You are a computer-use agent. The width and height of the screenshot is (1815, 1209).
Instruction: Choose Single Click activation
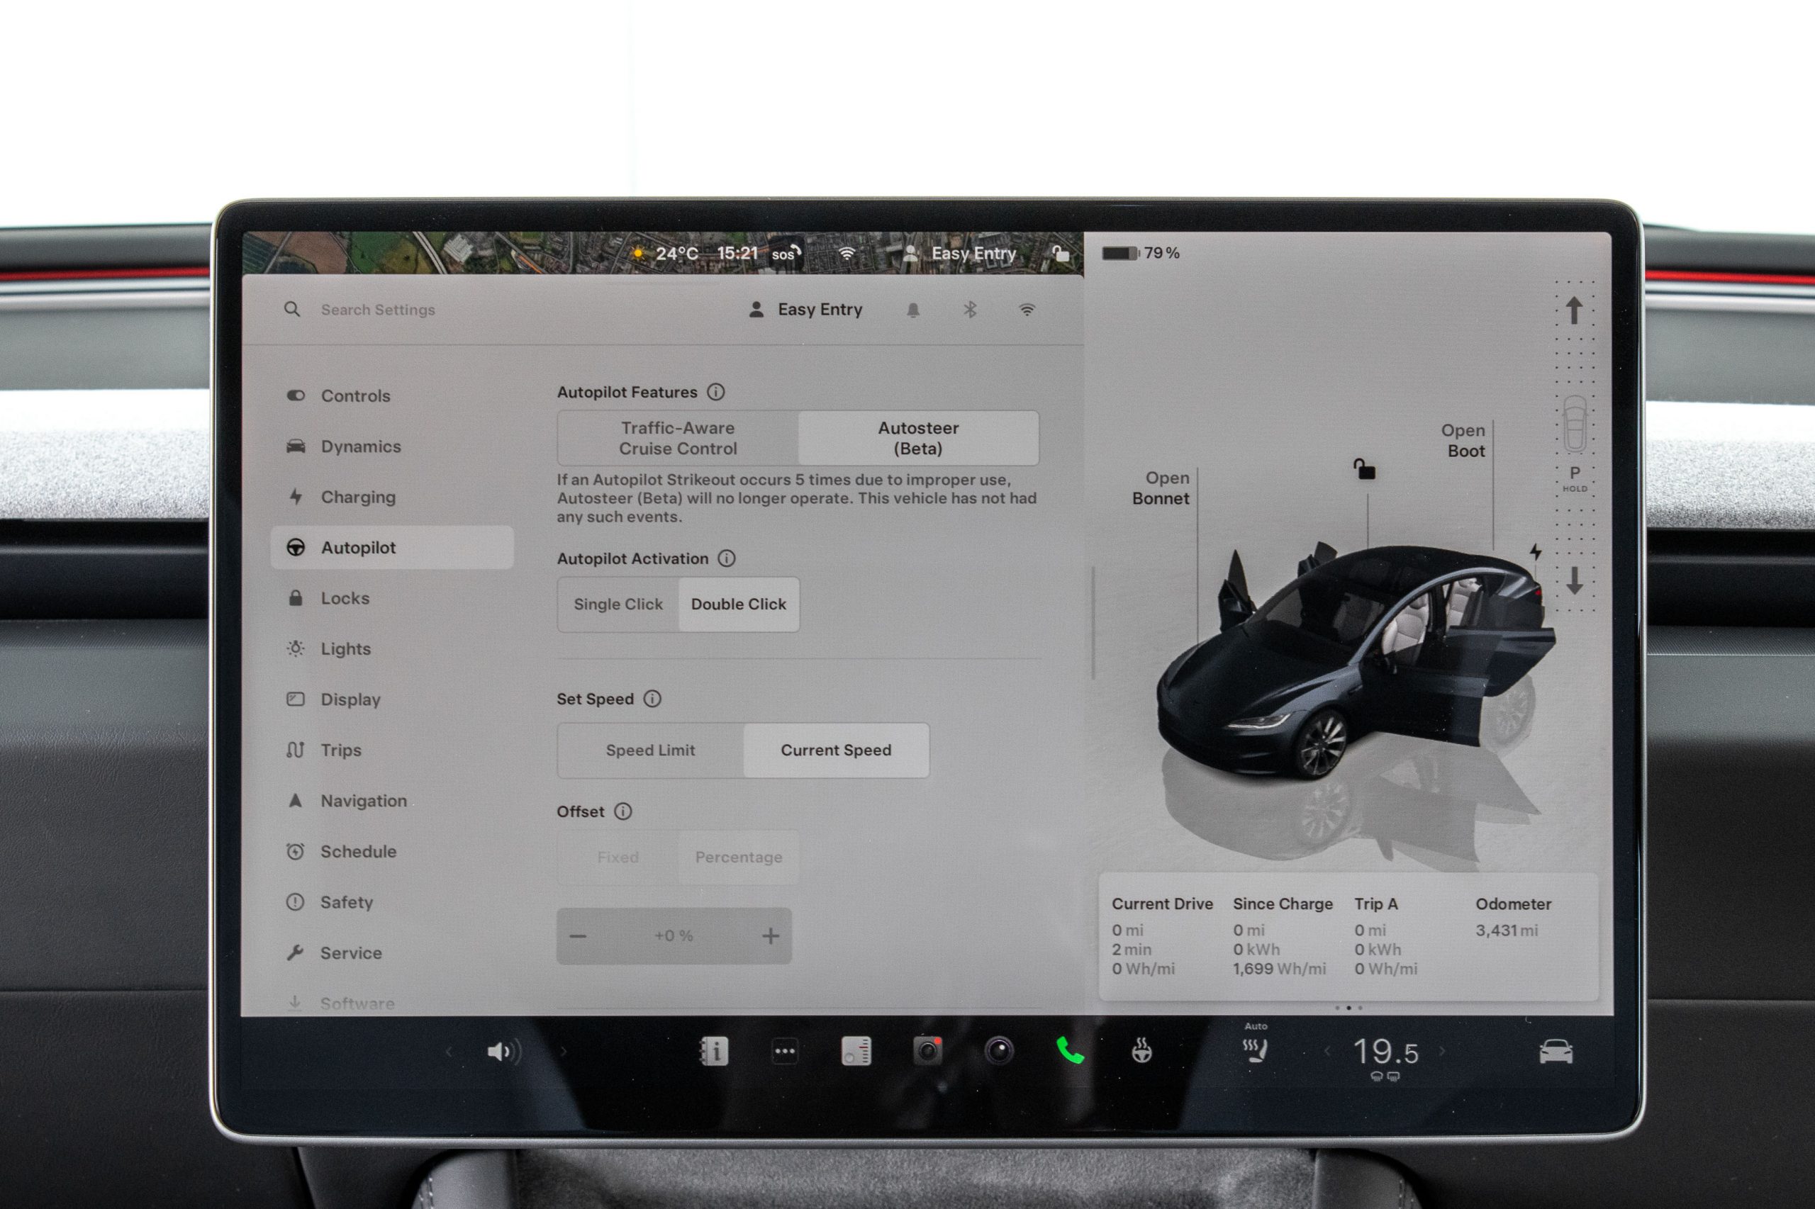(618, 604)
